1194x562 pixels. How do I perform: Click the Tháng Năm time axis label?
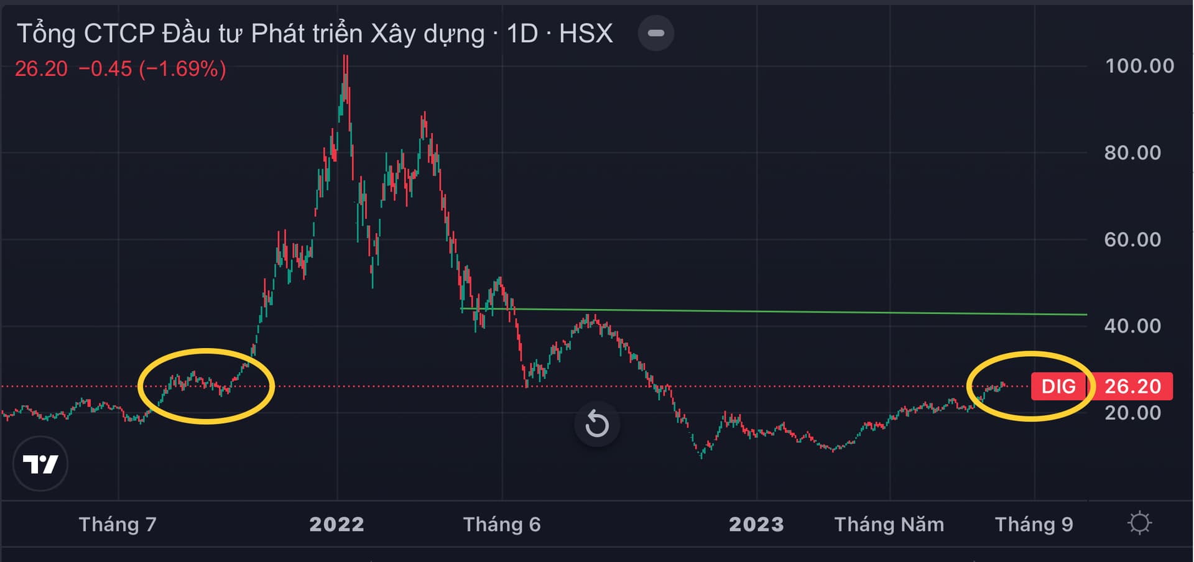coord(889,524)
